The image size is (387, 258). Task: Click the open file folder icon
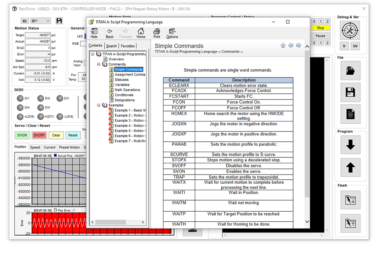point(350,71)
